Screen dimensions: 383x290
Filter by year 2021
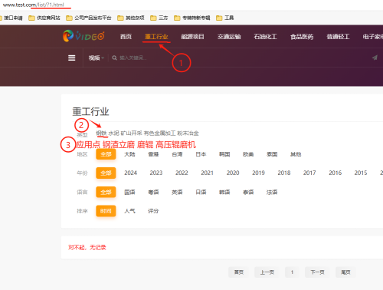208,173
